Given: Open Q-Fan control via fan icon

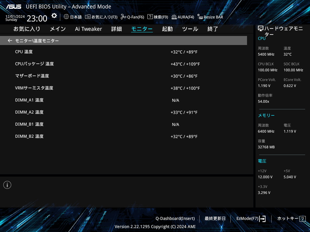Looking at the screenshot, I should coord(124,17).
